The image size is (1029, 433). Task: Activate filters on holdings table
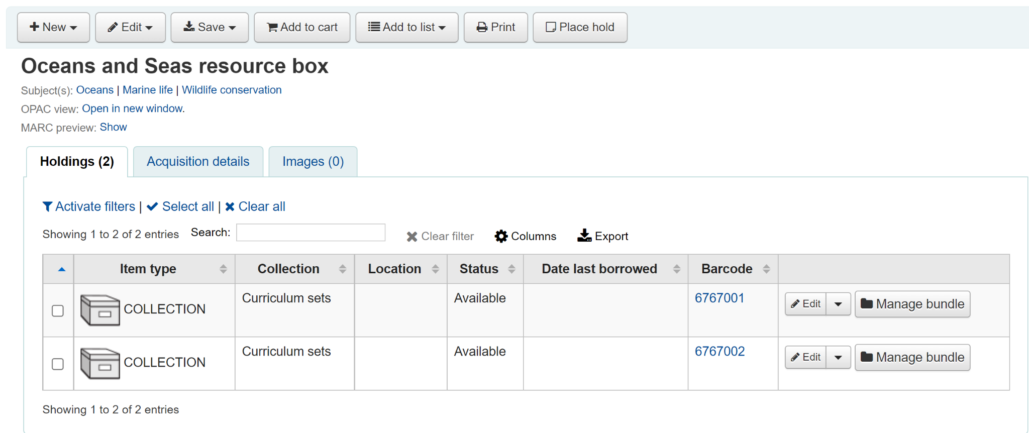[x=89, y=206]
